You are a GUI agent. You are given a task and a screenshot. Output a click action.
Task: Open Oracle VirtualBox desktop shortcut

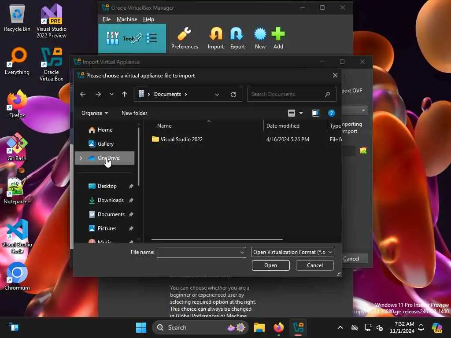tap(52, 64)
